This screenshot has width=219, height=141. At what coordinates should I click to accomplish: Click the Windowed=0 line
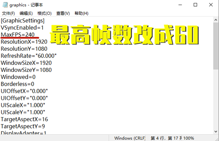tap(18, 77)
